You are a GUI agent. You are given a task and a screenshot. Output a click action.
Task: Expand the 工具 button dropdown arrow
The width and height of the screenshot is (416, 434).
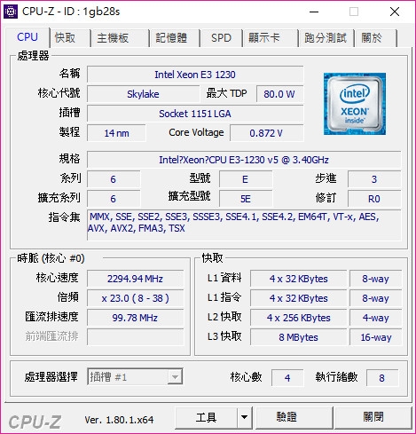(244, 417)
